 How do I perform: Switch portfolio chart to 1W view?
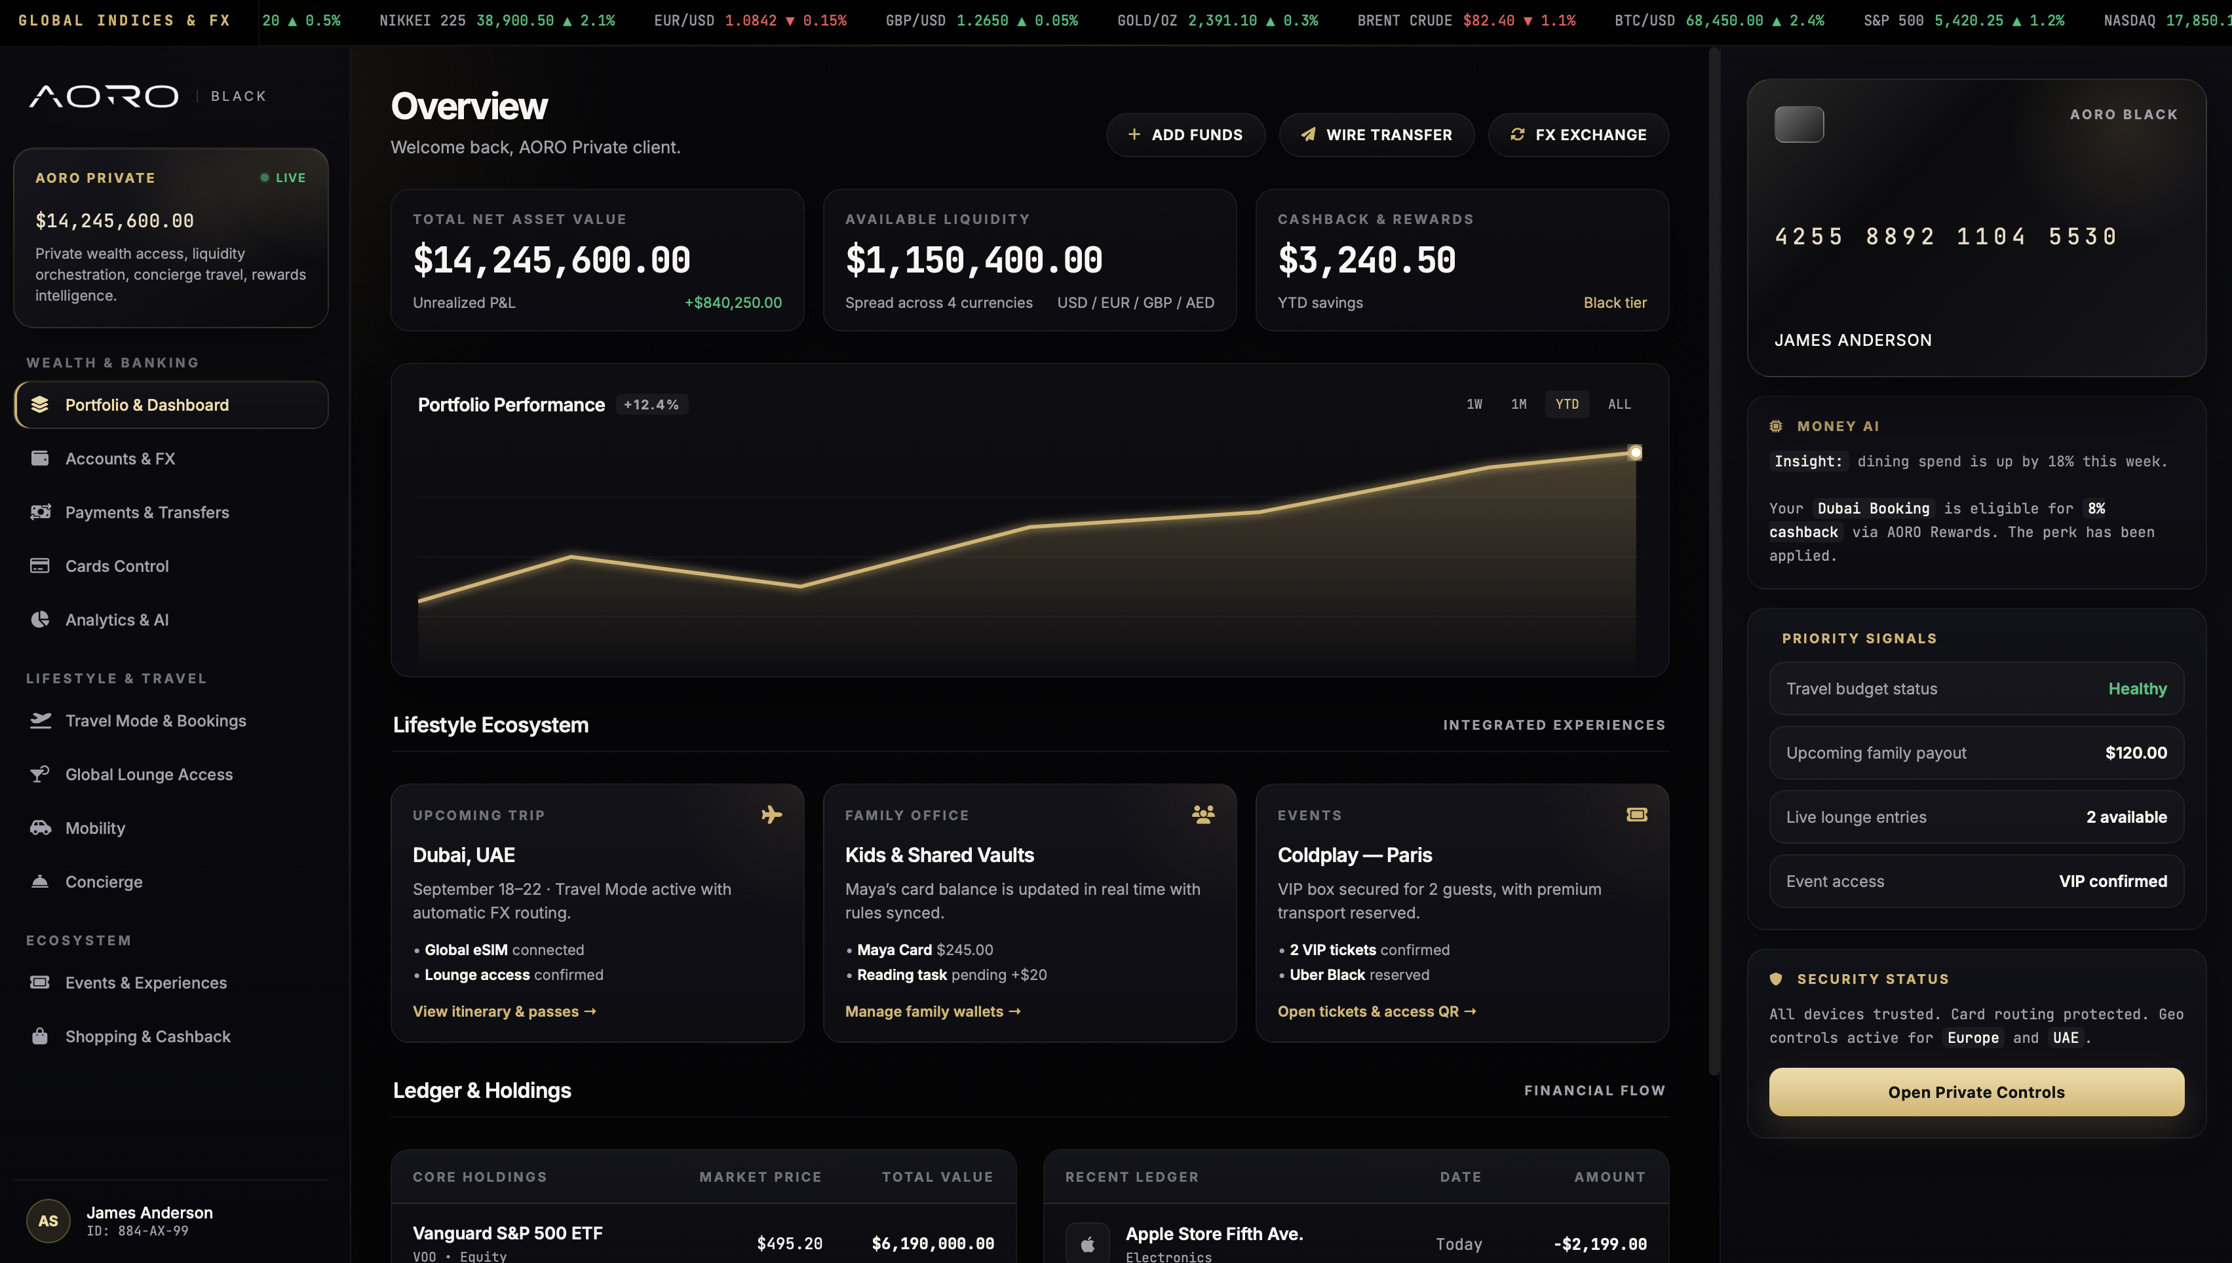click(1473, 404)
